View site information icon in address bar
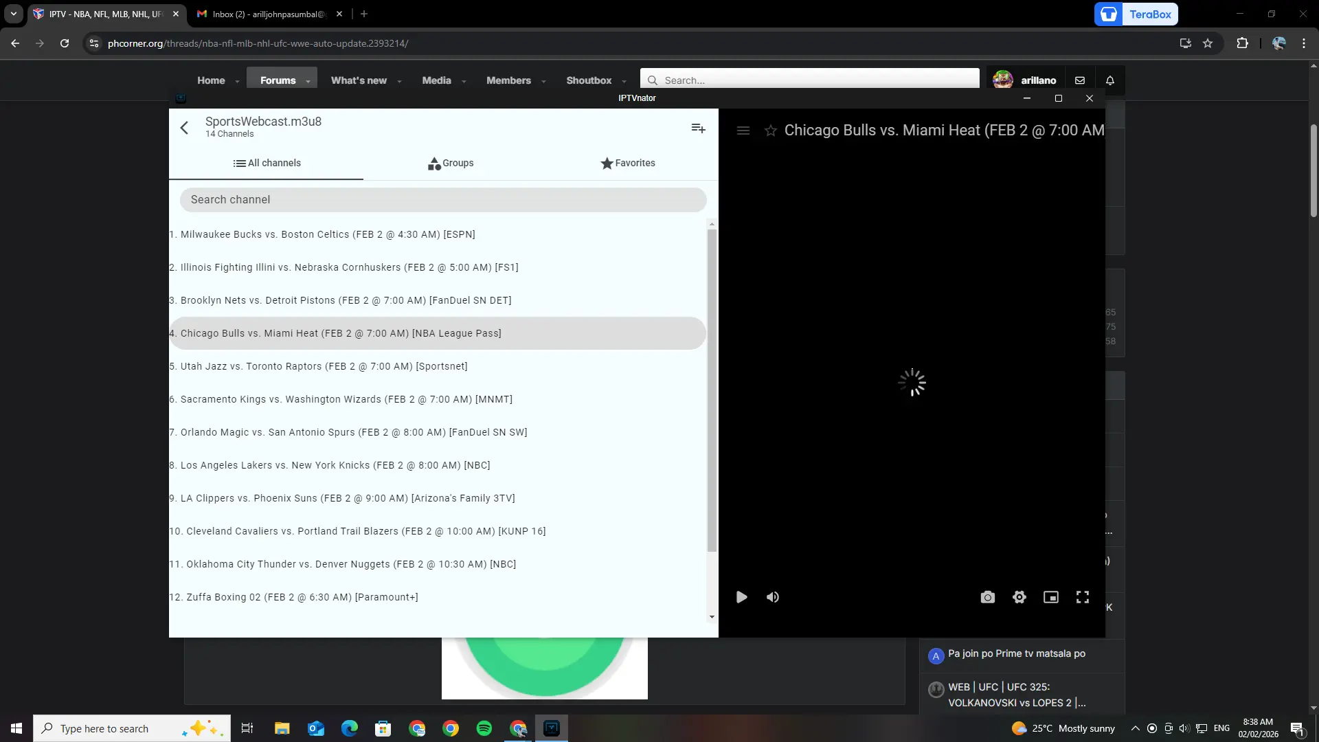 click(94, 43)
